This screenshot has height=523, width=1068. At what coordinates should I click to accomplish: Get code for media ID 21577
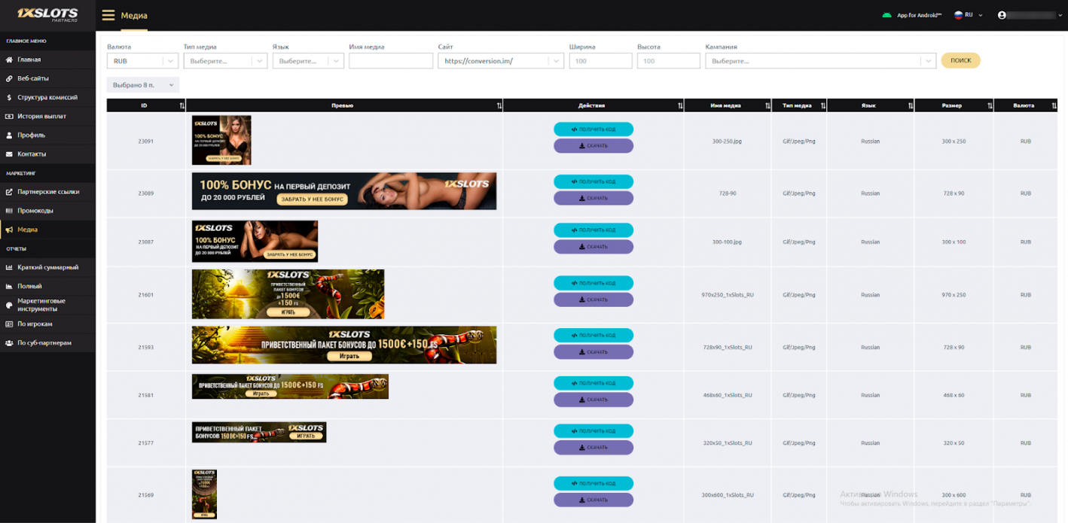click(x=594, y=431)
